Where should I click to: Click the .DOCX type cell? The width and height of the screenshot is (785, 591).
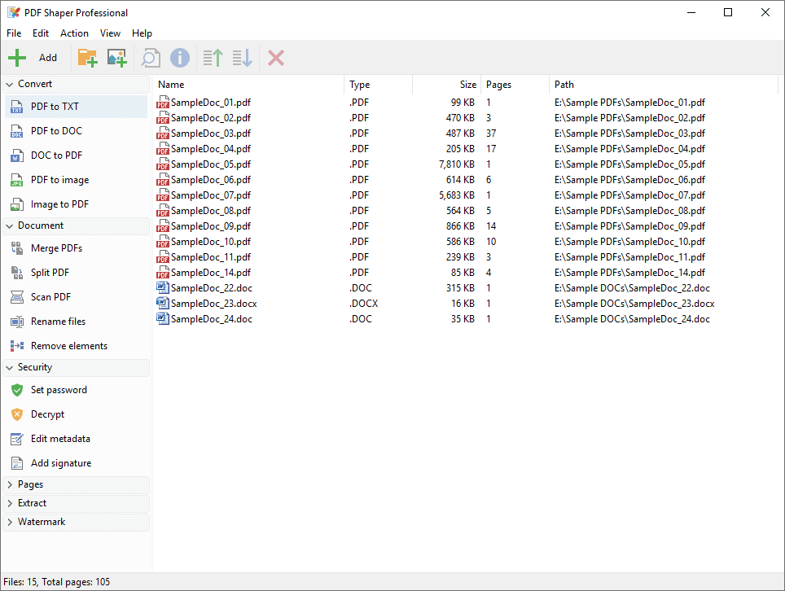(x=363, y=304)
